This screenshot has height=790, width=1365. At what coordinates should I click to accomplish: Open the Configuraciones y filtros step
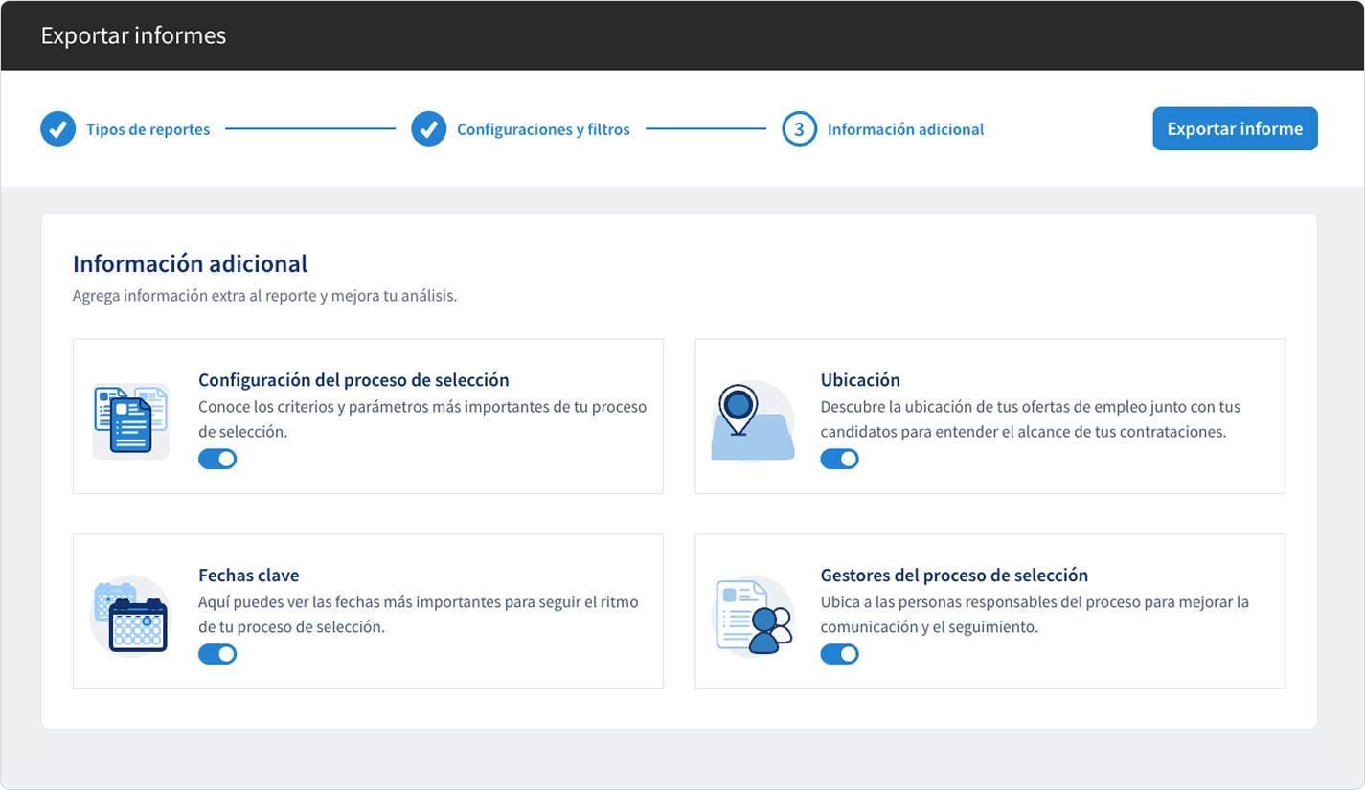coord(542,128)
